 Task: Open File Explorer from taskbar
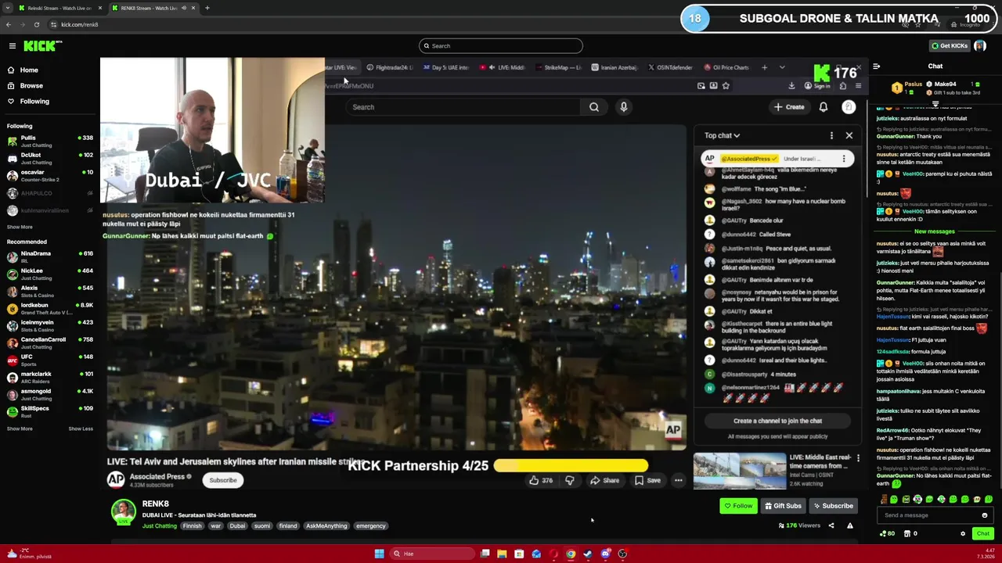(502, 554)
